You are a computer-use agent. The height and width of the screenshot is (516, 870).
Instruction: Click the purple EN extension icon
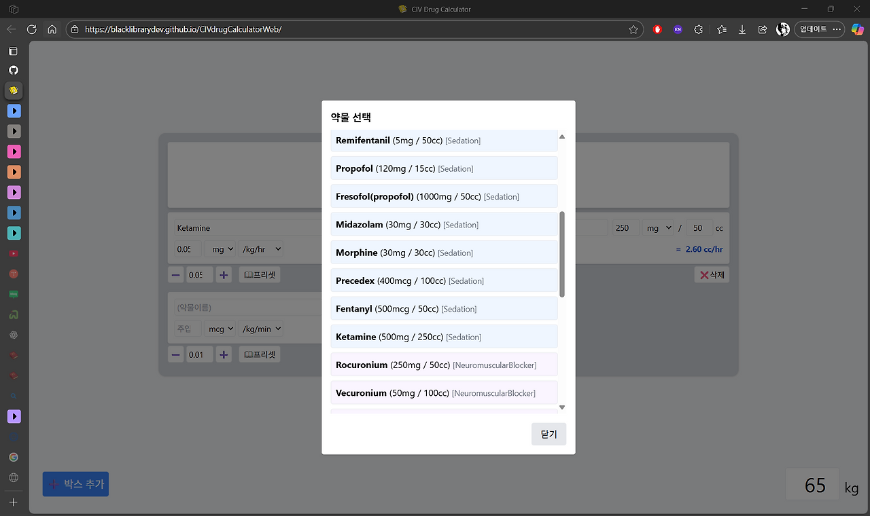pos(678,29)
